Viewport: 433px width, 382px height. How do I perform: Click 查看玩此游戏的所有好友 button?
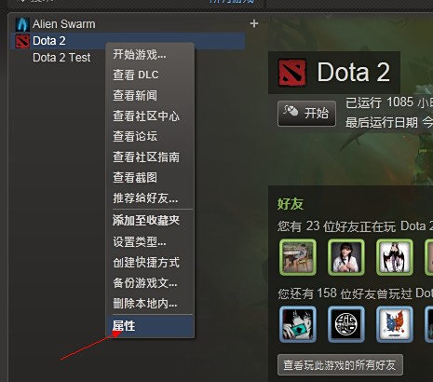[340, 365]
